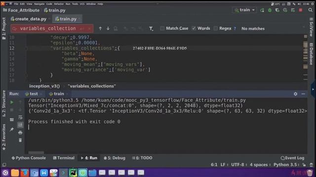Go to previous occurrence up arrow
The image size is (316, 177).
tap(100, 29)
